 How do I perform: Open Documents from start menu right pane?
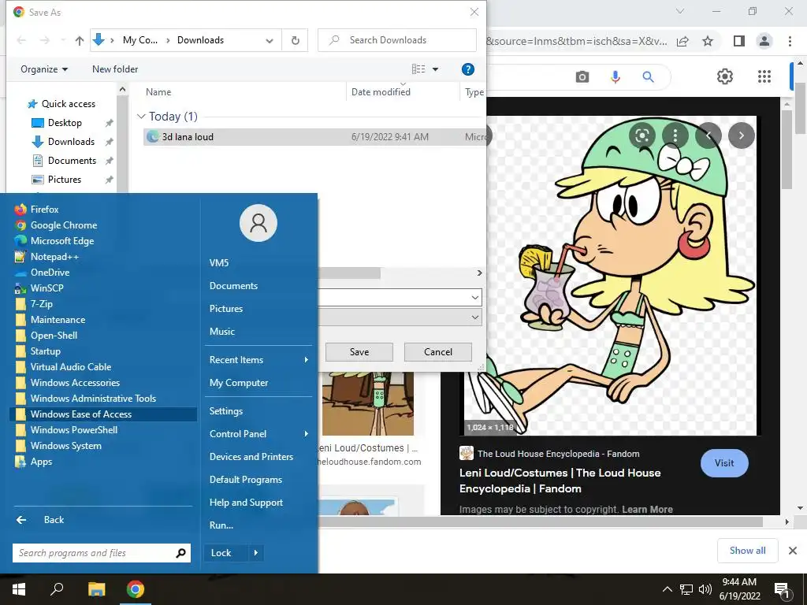(x=233, y=286)
